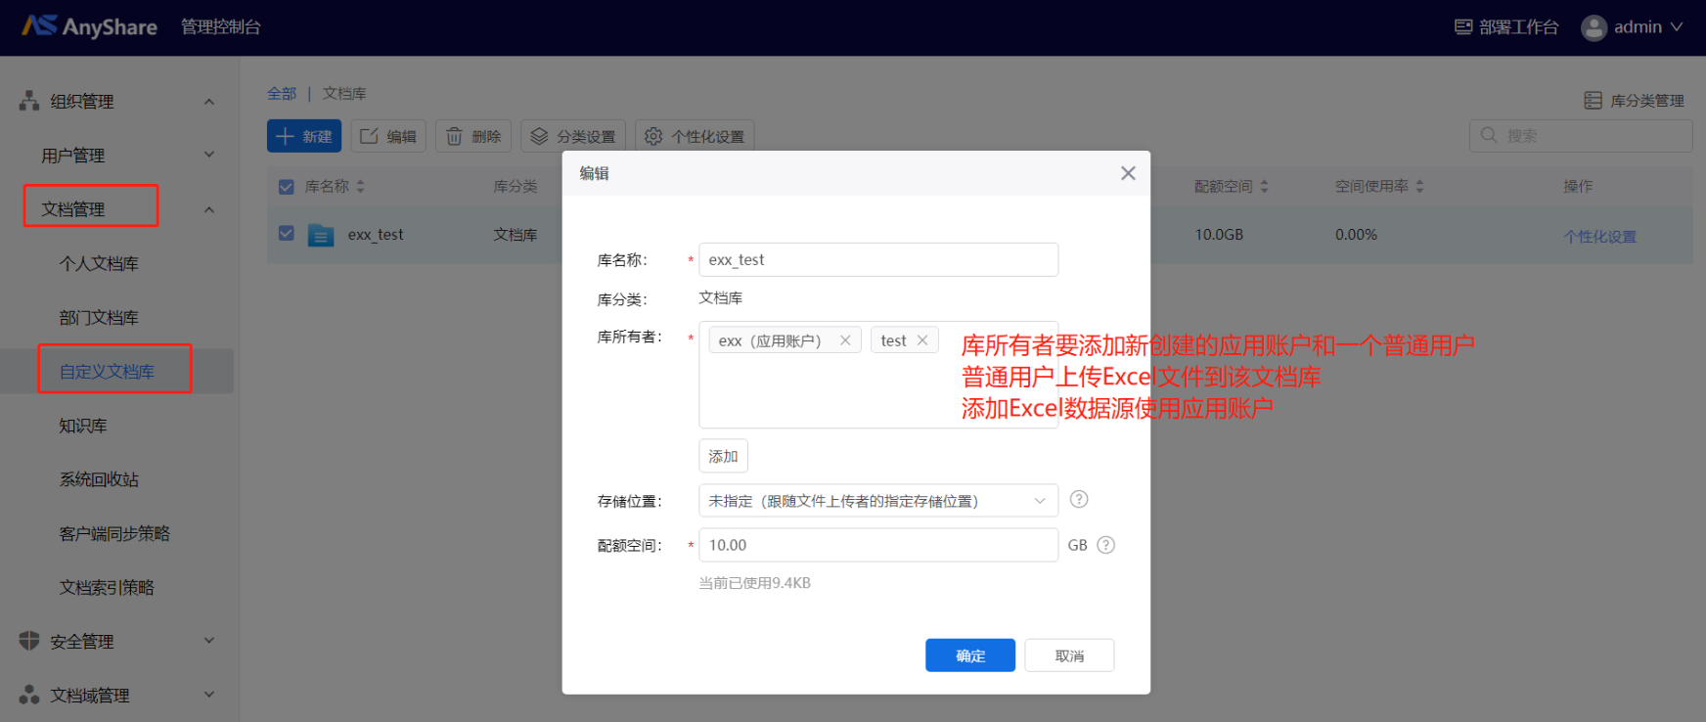Toggle the exx_test row checkbox
The image size is (1706, 722).
click(x=287, y=234)
